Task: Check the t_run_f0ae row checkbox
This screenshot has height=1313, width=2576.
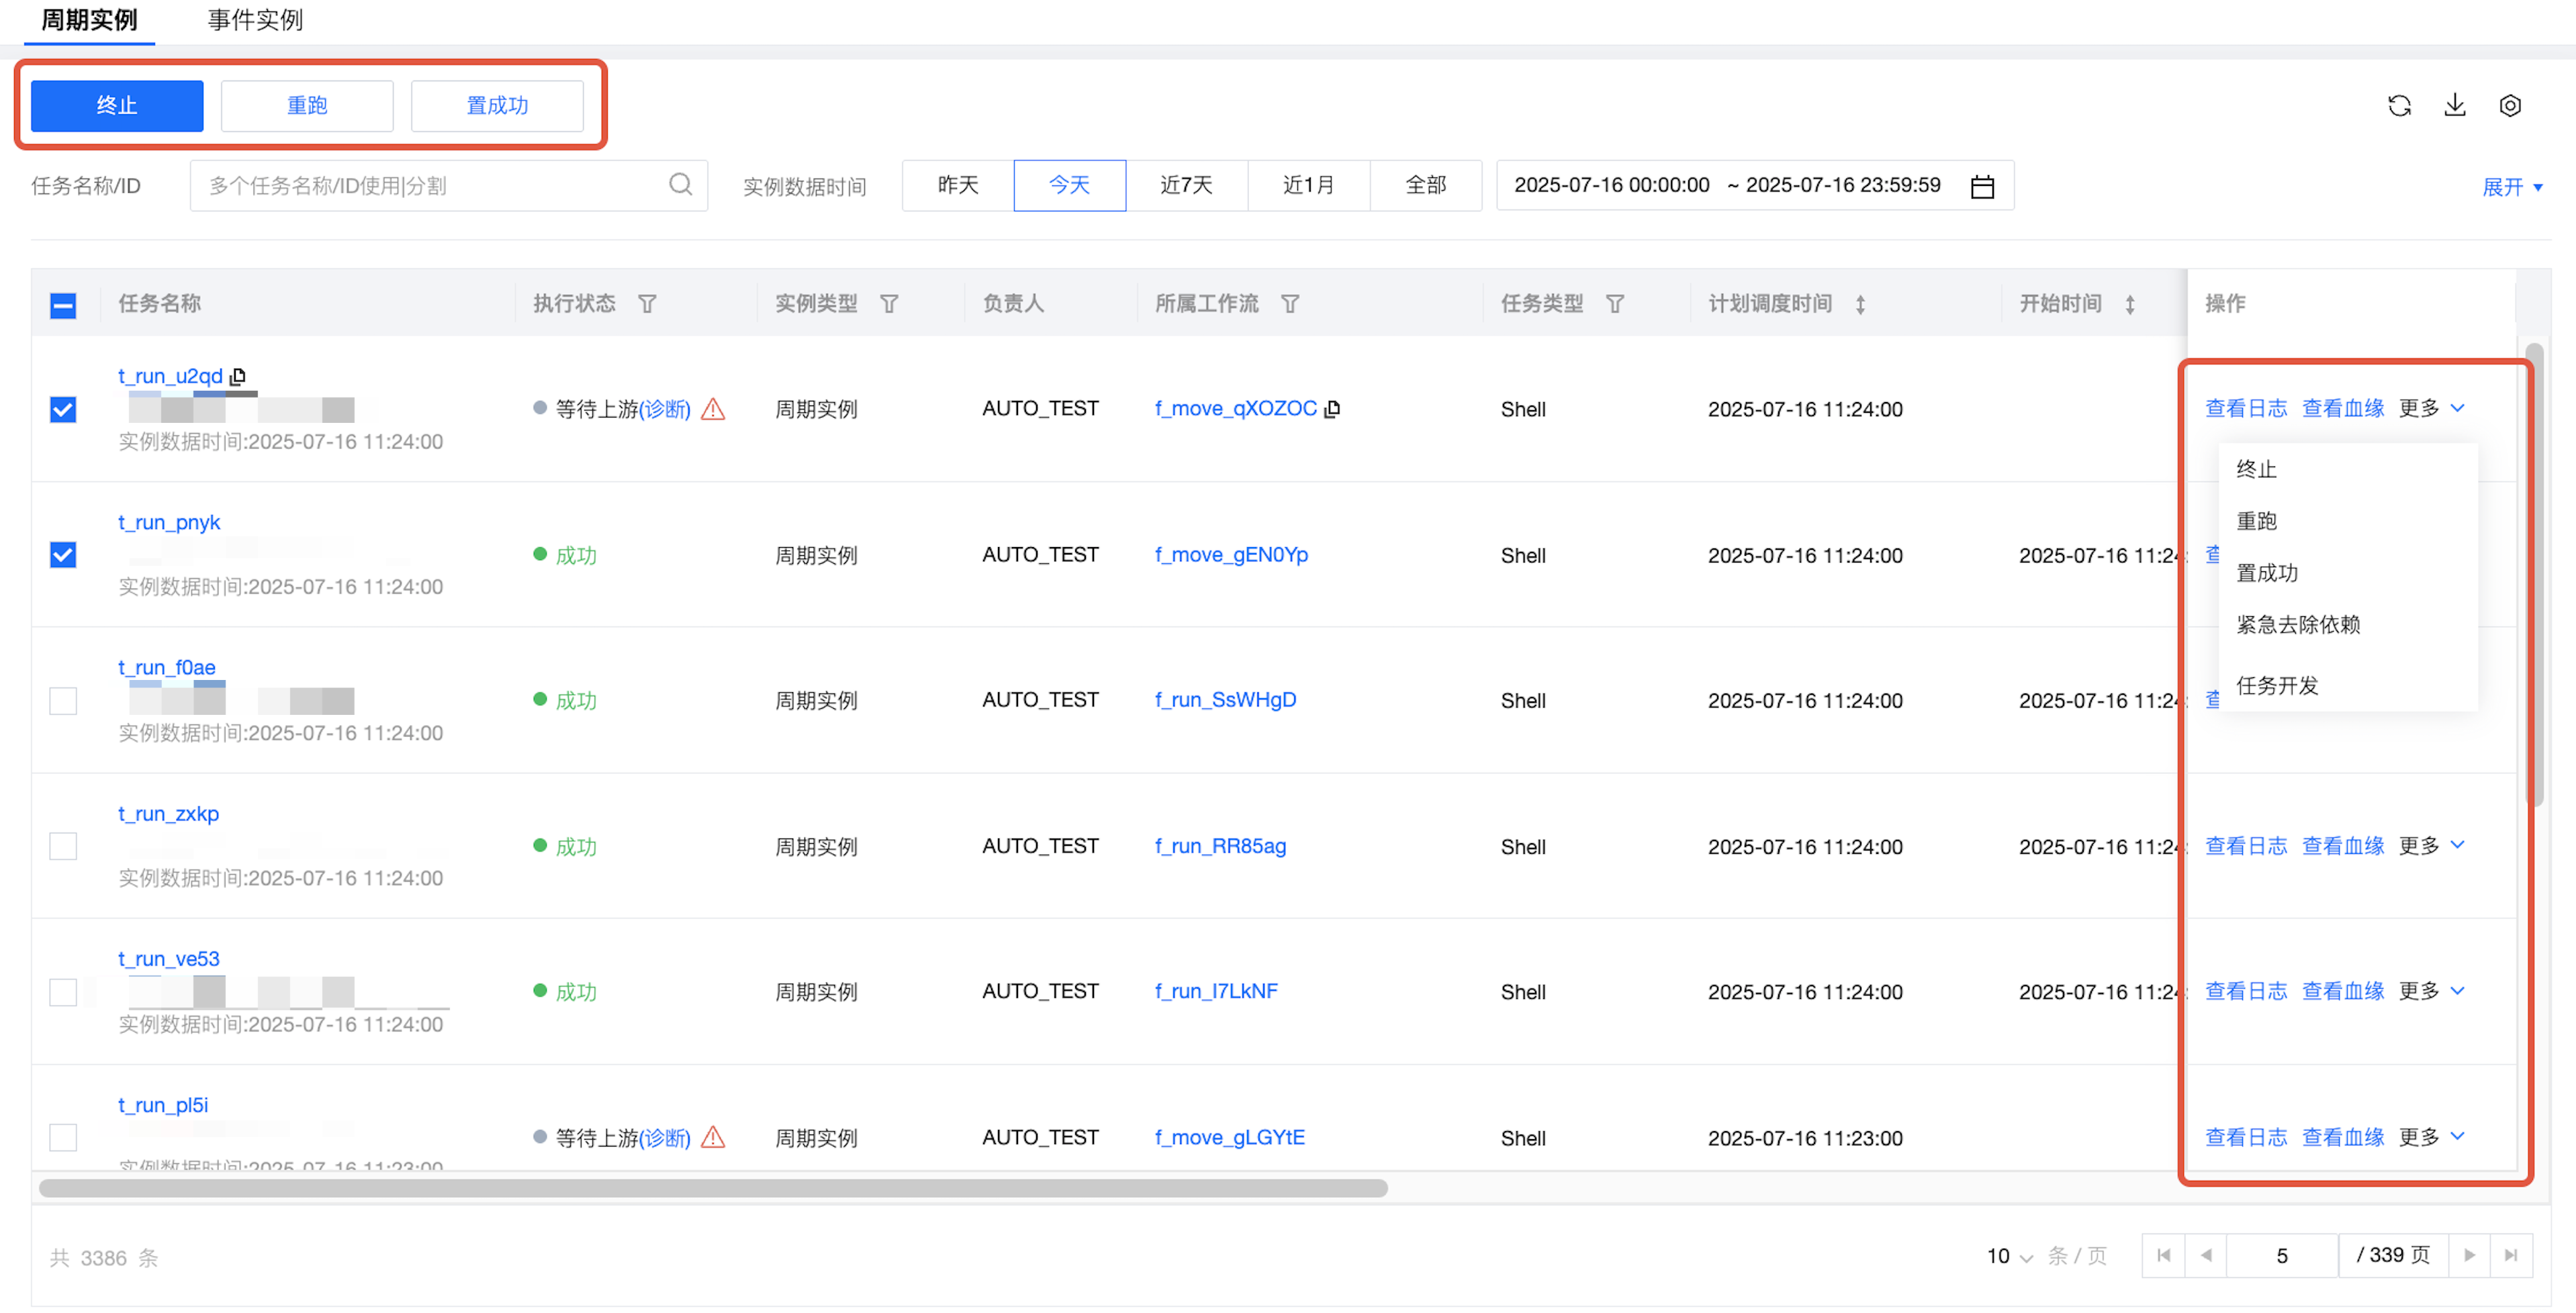Action: pyautogui.click(x=63, y=700)
